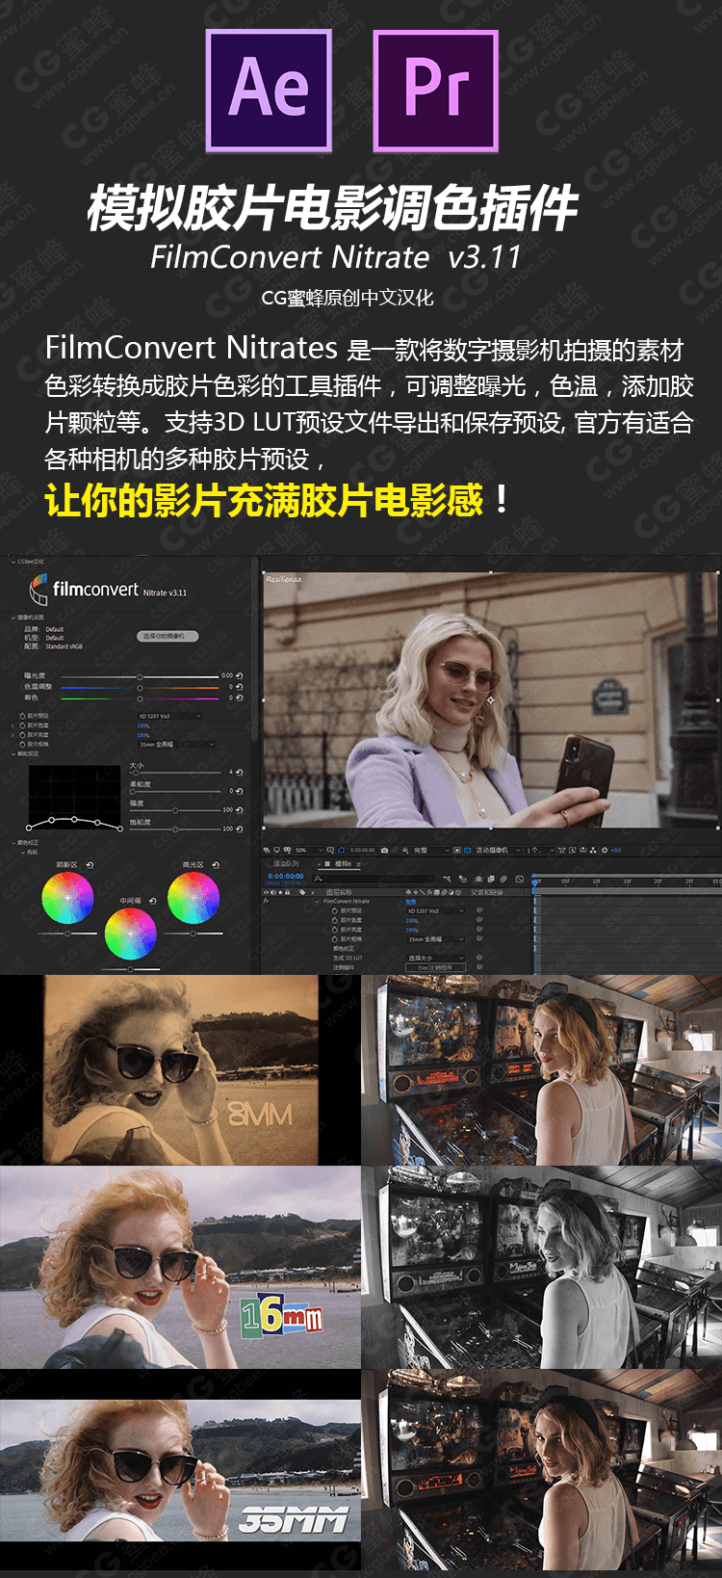Adjust the 色温调整 color temperature slider
This screenshot has width=722, height=1578.
pos(140,687)
